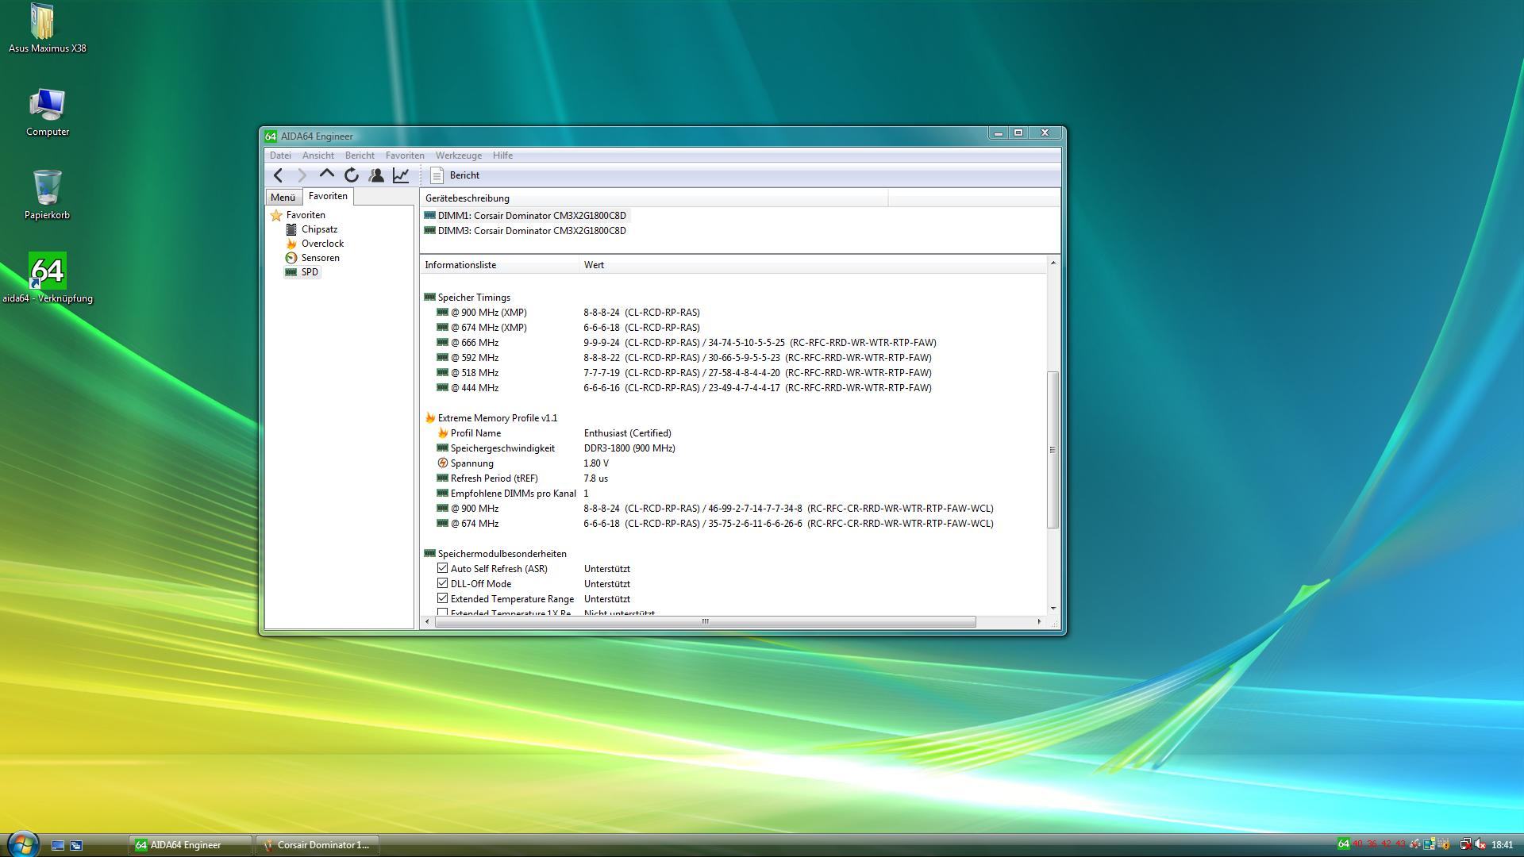Click the Wert column header

pos(813,265)
